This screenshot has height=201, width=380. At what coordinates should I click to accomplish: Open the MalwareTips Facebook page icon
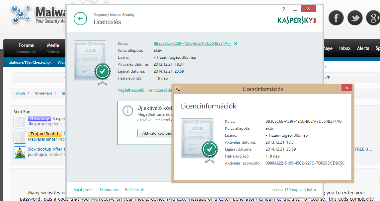336,18
